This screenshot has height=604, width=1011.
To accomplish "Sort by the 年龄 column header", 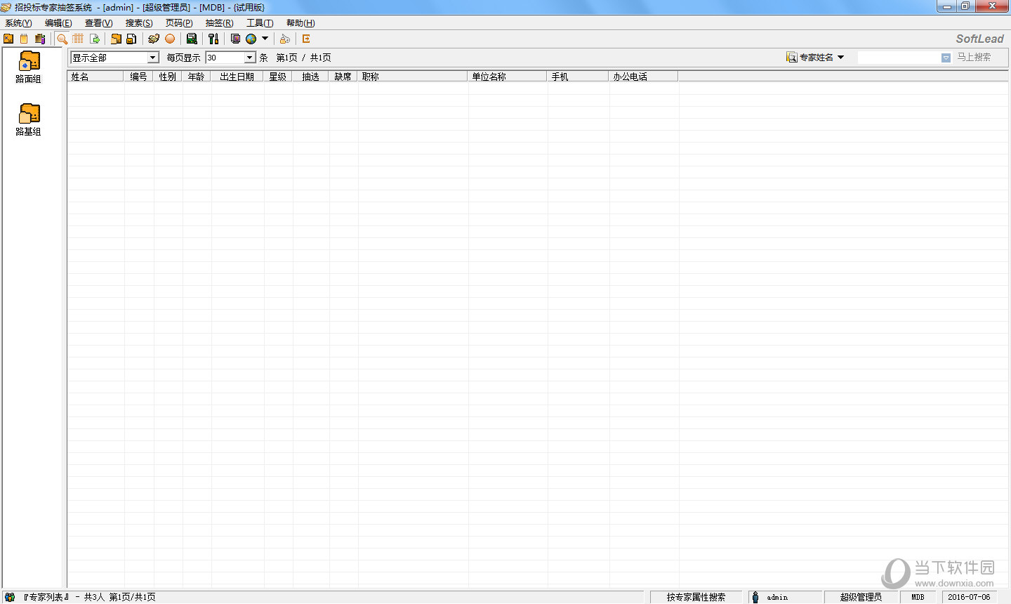I will (x=197, y=77).
